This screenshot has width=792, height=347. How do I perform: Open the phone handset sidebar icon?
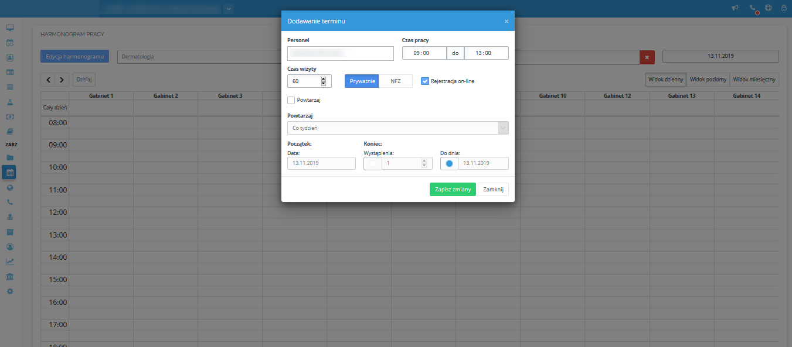(9, 202)
